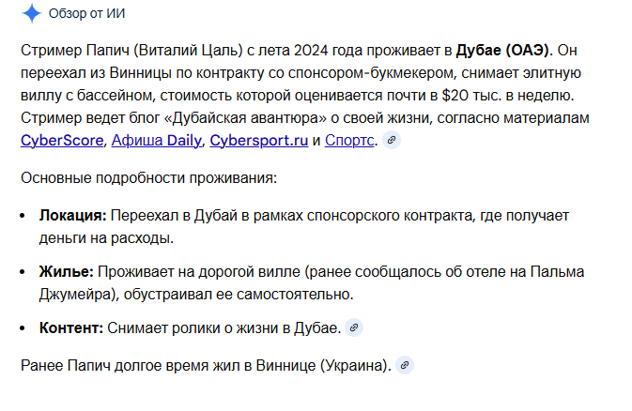The width and height of the screenshot is (632, 411).
Task: Click the bold "Контент:" label
Action: pos(71,328)
